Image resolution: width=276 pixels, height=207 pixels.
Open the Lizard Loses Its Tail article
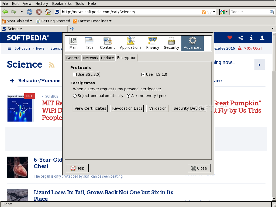coord(103,196)
